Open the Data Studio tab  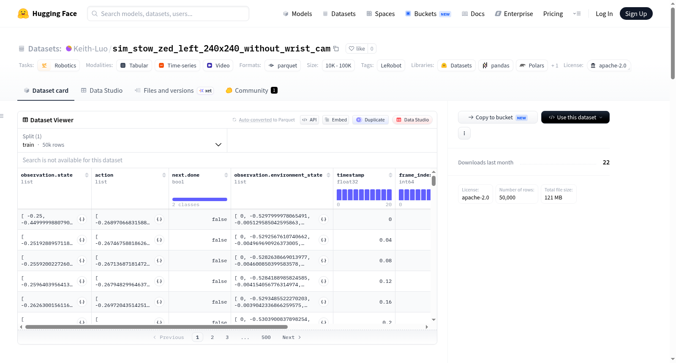(102, 90)
